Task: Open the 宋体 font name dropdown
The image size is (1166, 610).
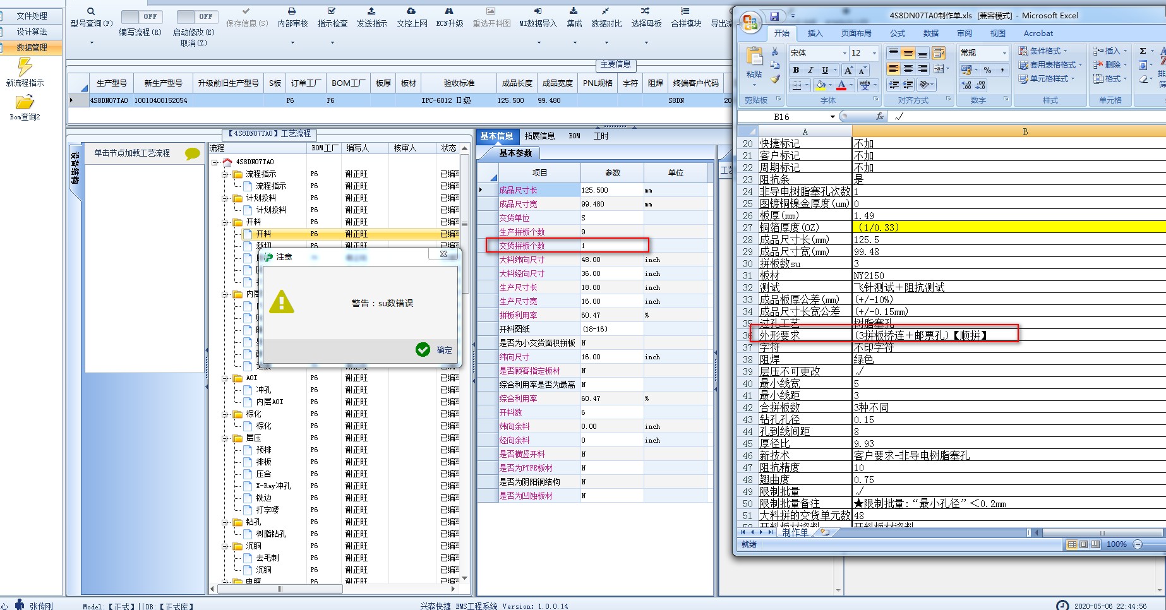Action: 844,53
